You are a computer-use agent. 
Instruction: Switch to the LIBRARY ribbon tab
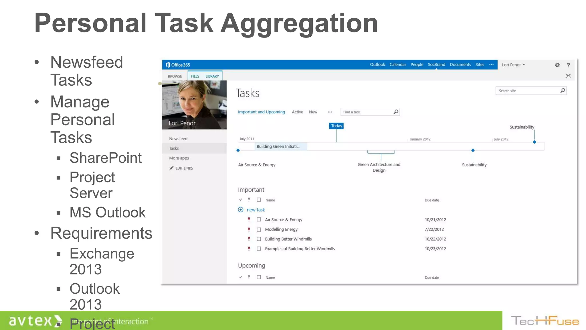(212, 76)
